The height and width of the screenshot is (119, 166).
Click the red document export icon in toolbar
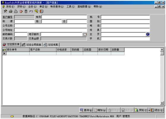21,11
